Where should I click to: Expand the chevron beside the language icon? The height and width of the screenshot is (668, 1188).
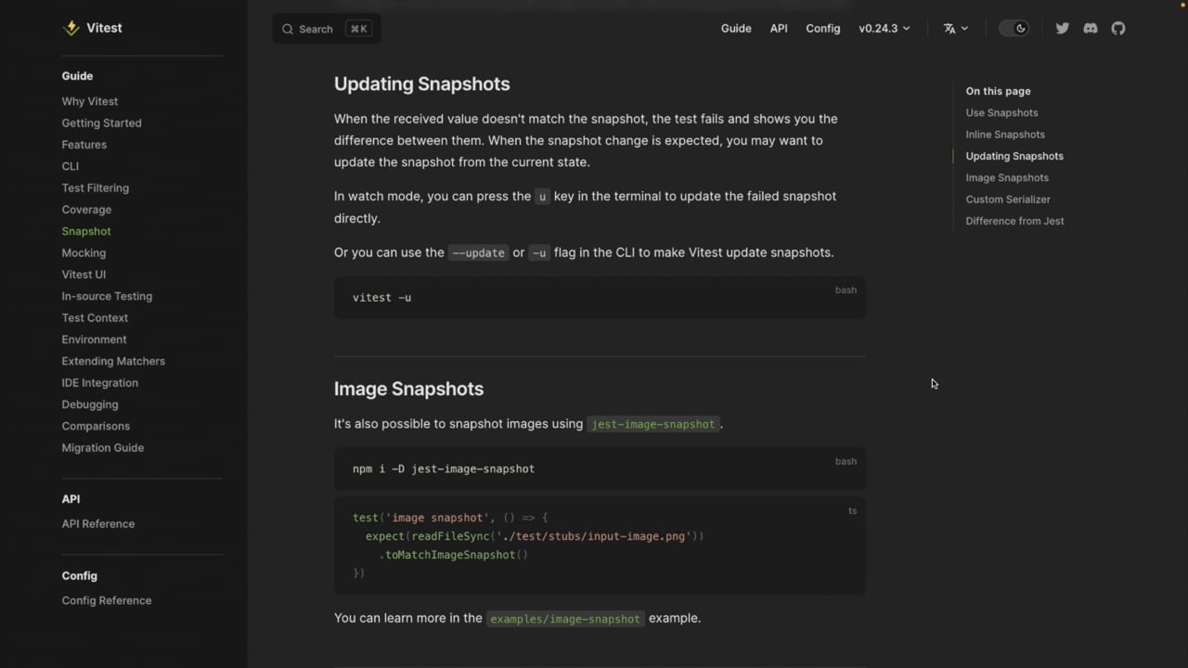964,29
